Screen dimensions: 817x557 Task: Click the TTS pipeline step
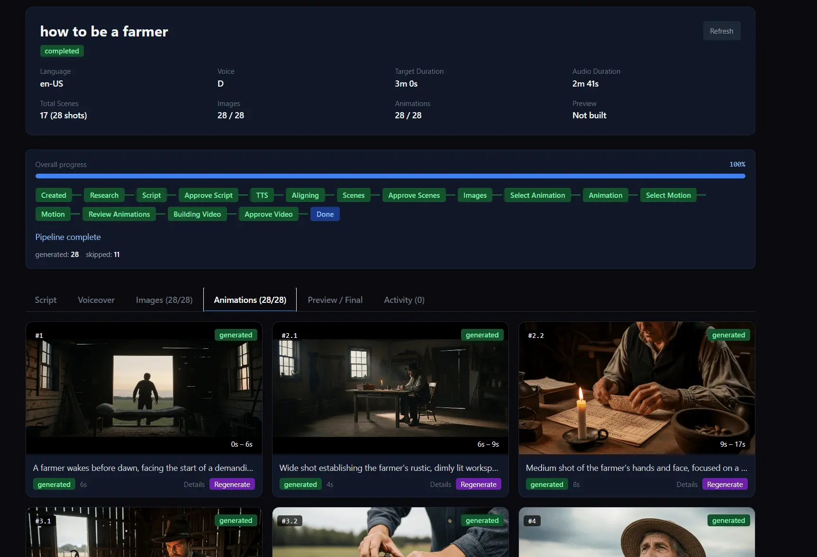point(262,195)
